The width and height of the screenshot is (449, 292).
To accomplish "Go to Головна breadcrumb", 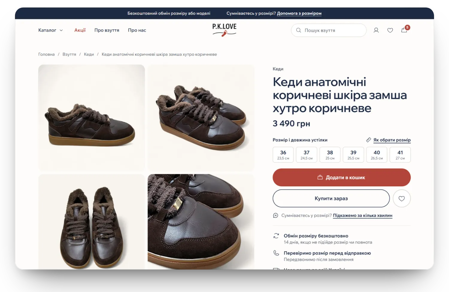I will [x=46, y=54].
